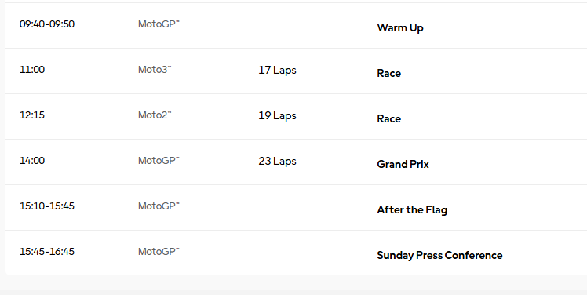This screenshot has width=587, height=295.
Task: Click the 12:15 time slot
Action: (x=32, y=115)
